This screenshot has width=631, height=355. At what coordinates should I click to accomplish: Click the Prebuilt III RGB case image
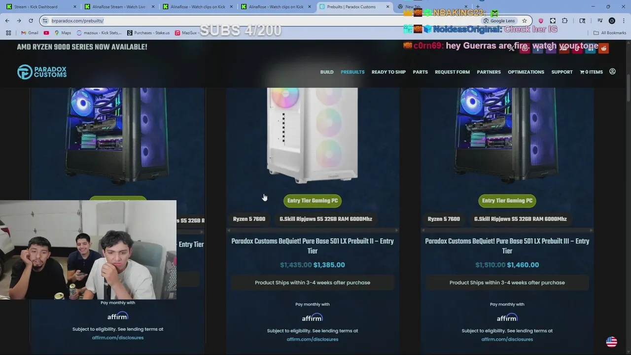pos(507,136)
